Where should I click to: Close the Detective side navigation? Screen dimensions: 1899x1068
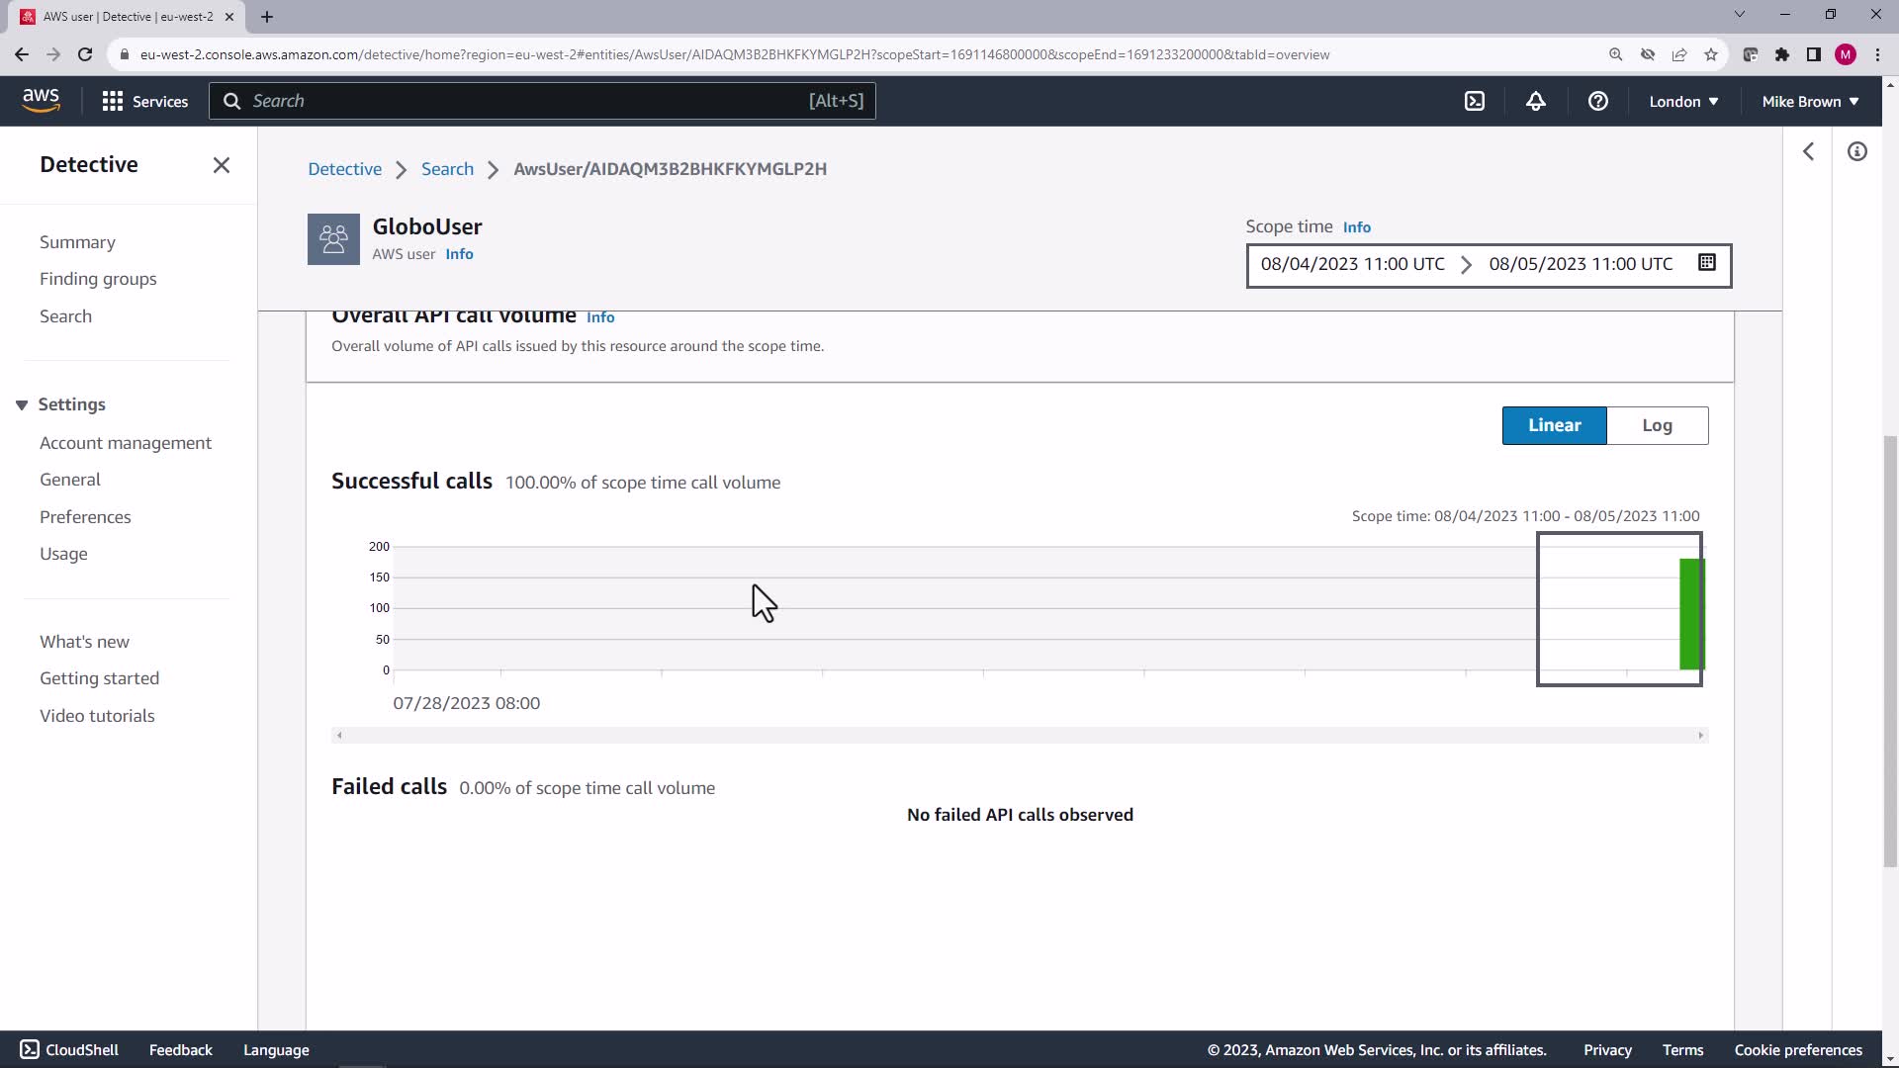221,165
